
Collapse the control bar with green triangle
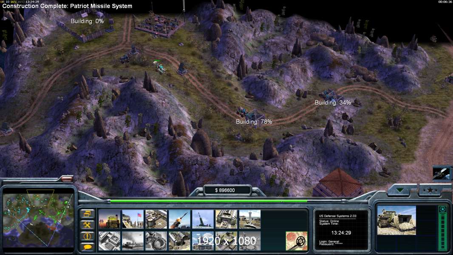click(x=400, y=190)
